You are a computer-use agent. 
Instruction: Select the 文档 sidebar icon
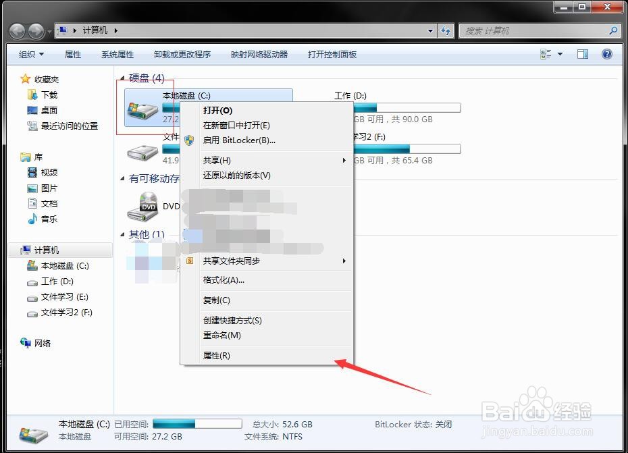[x=34, y=203]
